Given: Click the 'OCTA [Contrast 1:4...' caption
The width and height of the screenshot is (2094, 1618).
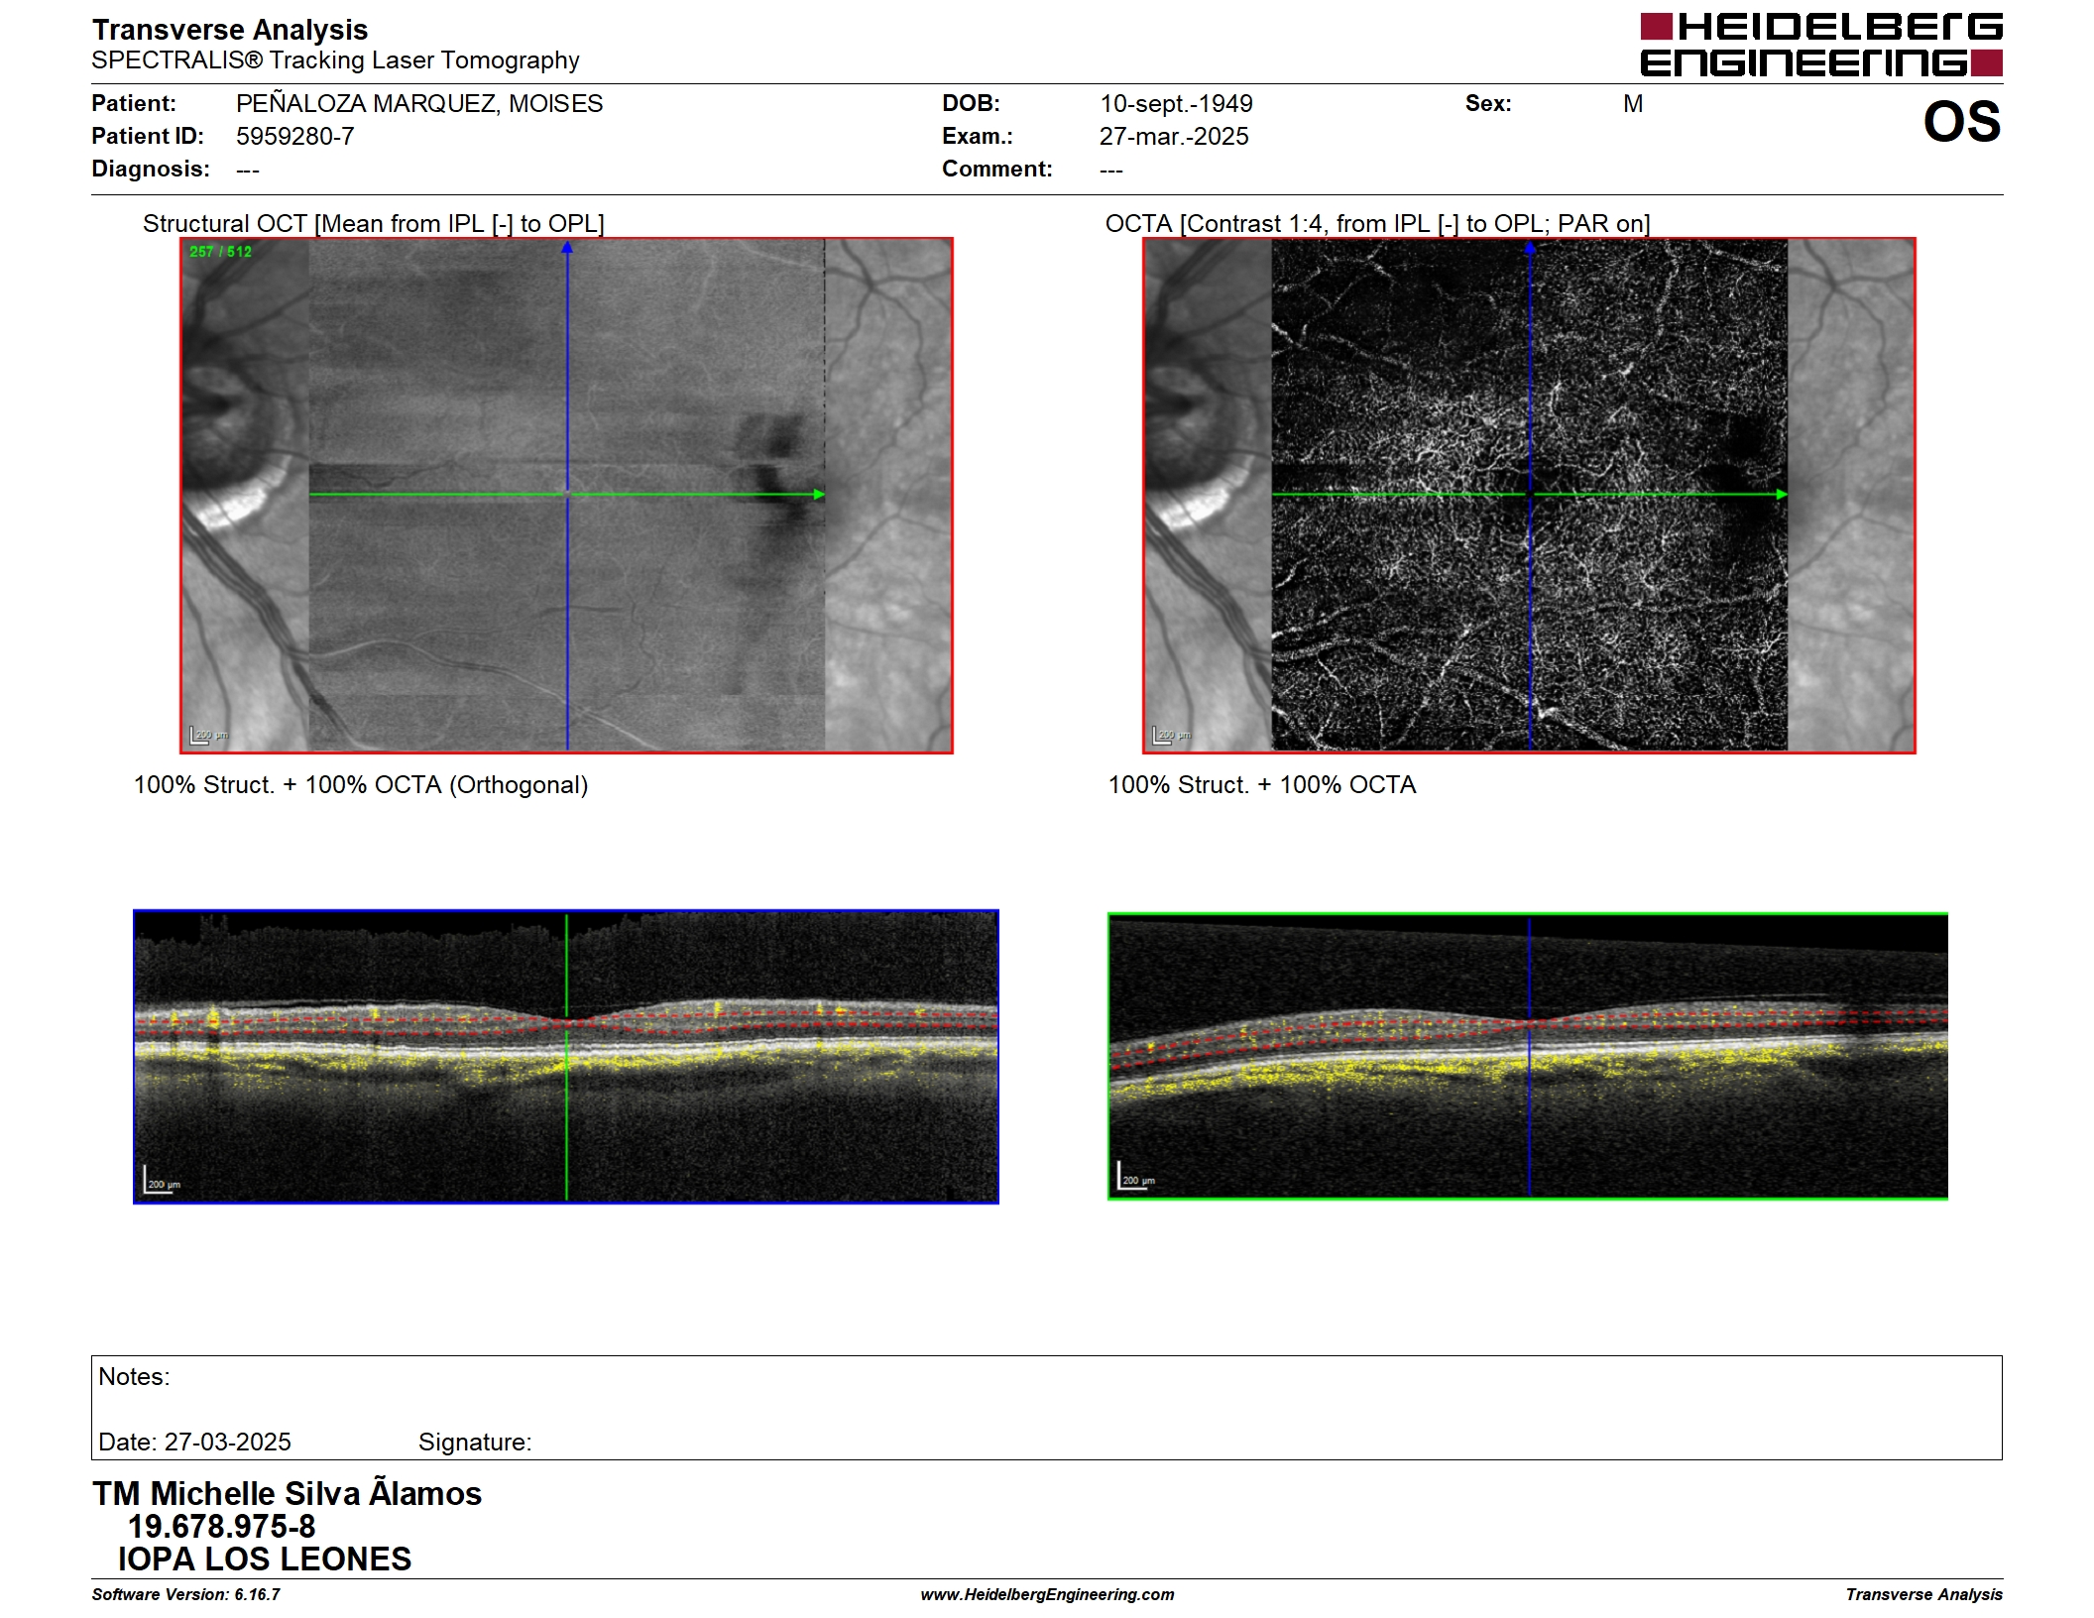Looking at the screenshot, I should [1377, 223].
